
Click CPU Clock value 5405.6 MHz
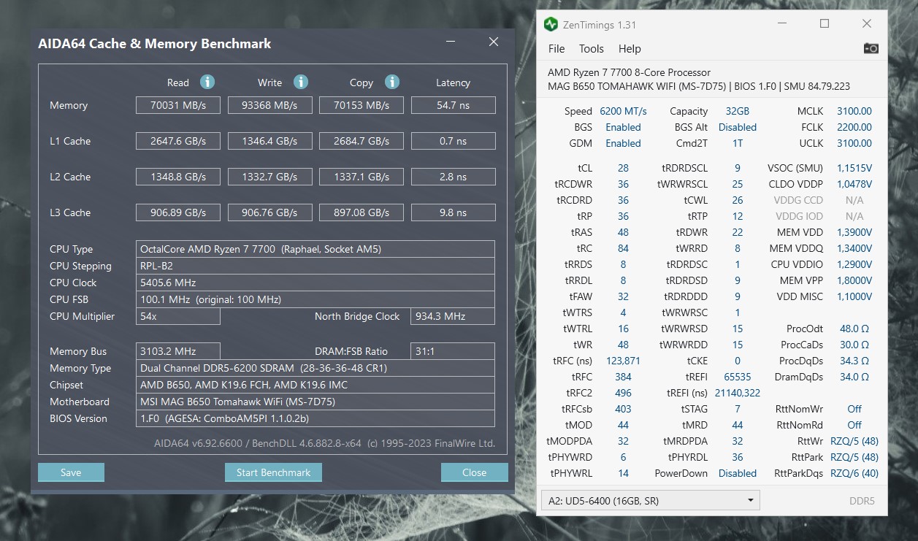[x=315, y=283]
